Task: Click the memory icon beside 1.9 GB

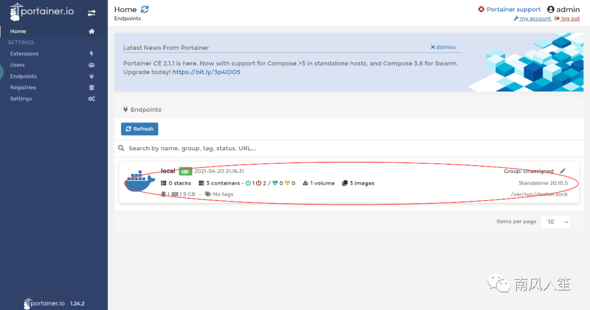Action: point(175,194)
